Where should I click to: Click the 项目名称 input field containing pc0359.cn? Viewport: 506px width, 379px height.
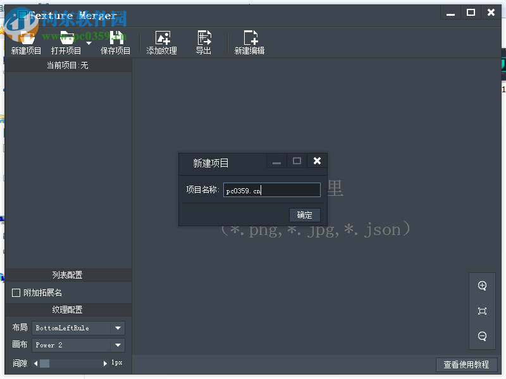pyautogui.click(x=272, y=189)
